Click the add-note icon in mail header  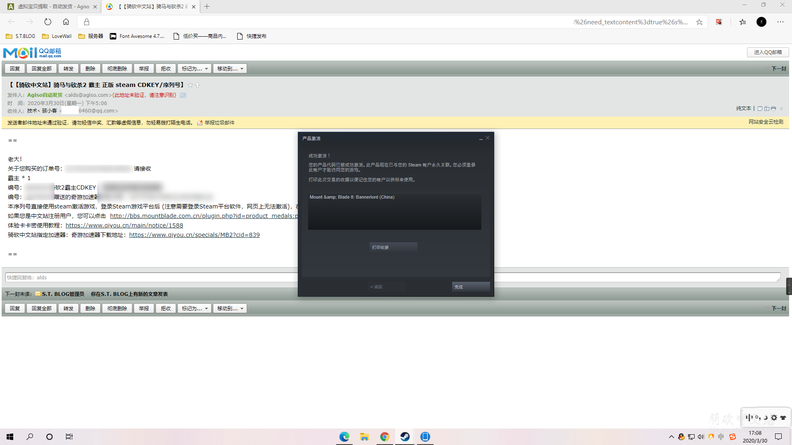[760, 108]
